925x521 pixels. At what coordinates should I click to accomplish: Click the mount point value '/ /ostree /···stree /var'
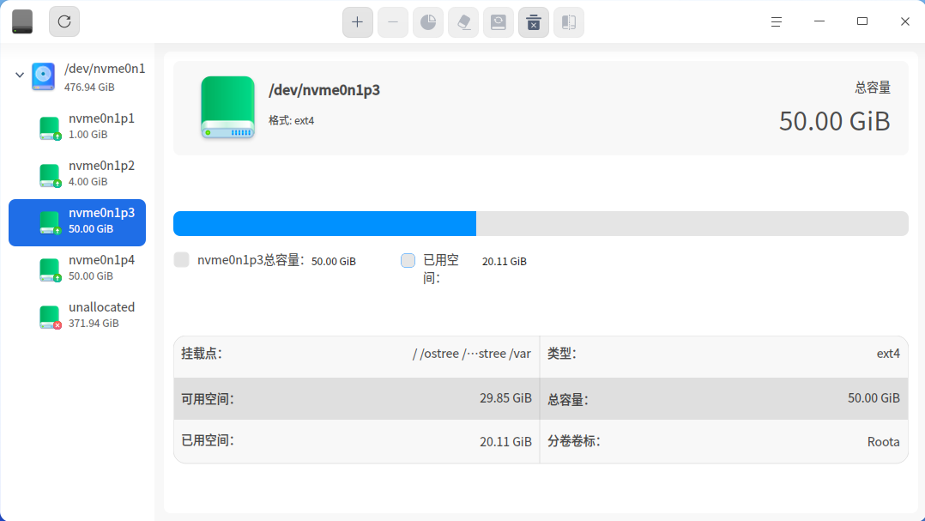click(x=471, y=354)
